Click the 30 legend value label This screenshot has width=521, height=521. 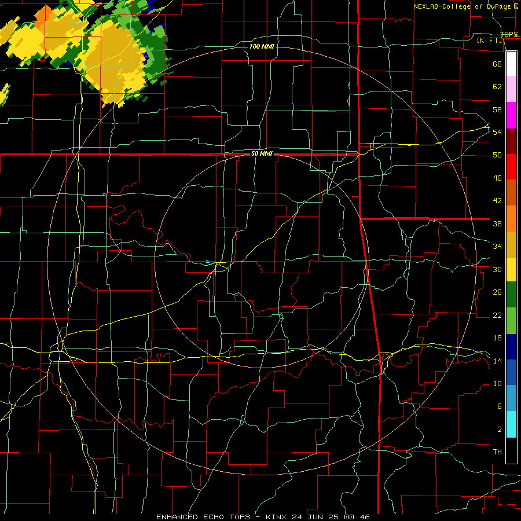pyautogui.click(x=497, y=269)
